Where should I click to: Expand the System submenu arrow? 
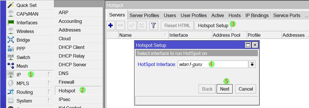click(x=49, y=100)
